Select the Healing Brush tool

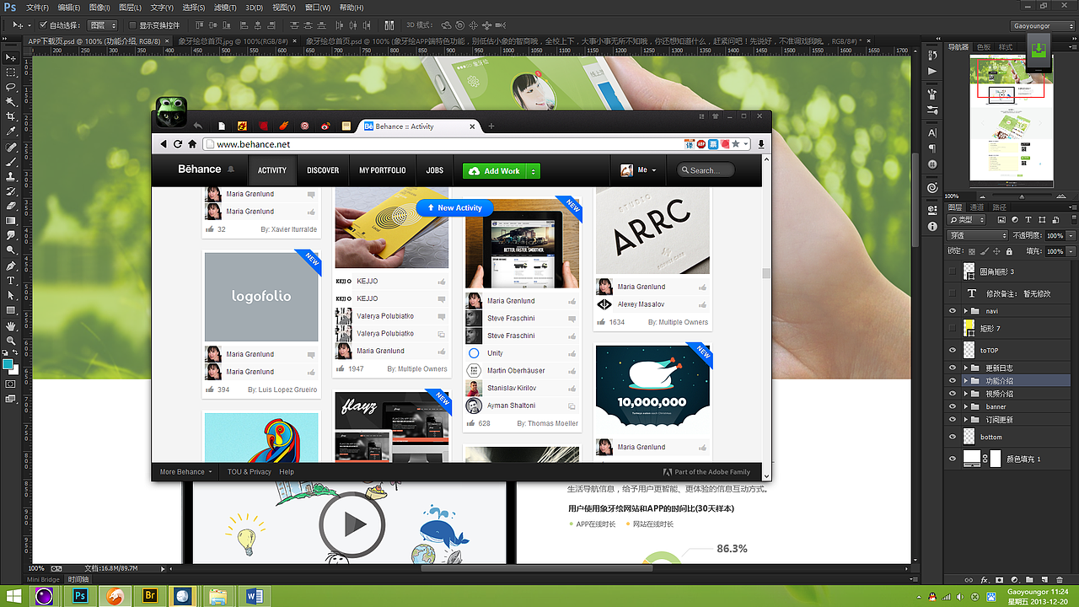pos(11,147)
